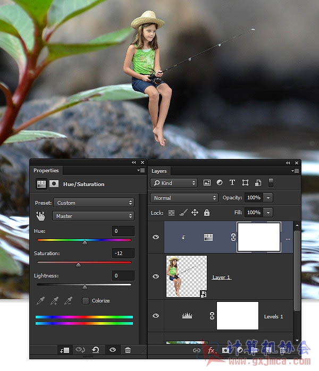The height and width of the screenshot is (371, 319).
Task: Open the Kind filter dropdown
Action: coord(174,183)
